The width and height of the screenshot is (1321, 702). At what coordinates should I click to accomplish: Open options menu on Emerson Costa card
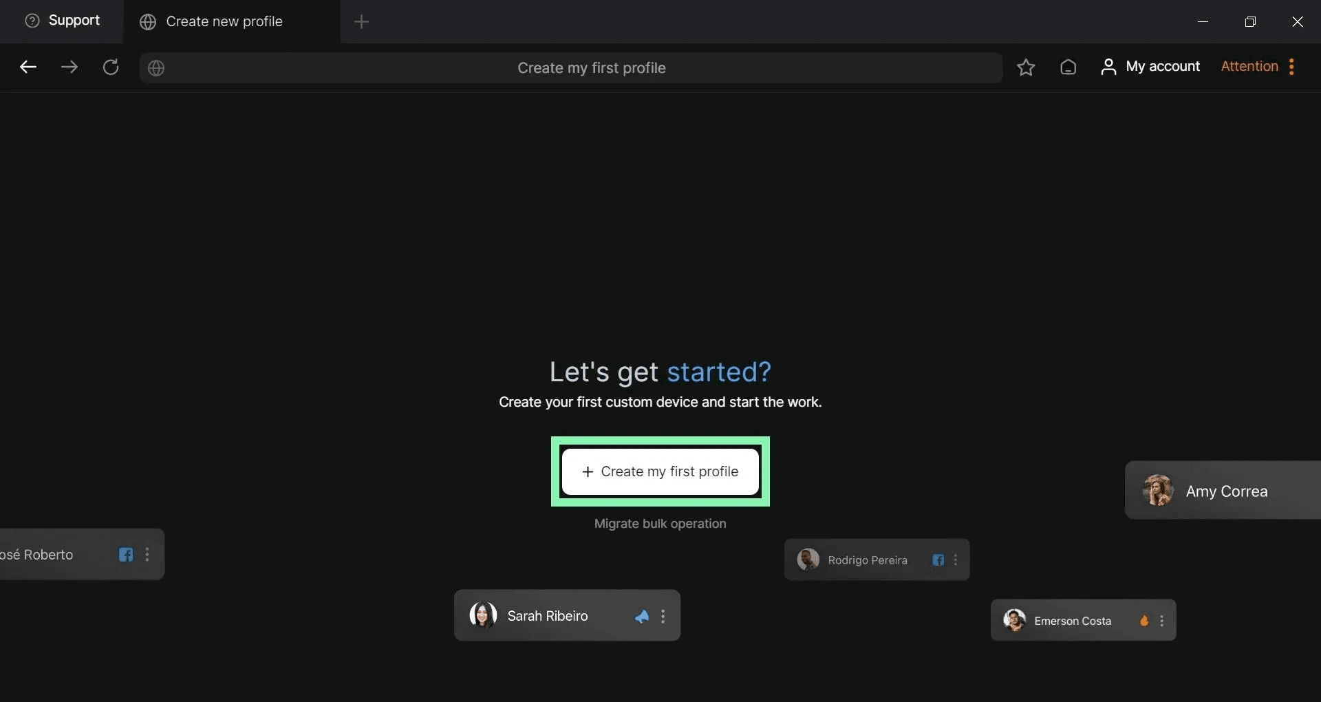tap(1161, 621)
